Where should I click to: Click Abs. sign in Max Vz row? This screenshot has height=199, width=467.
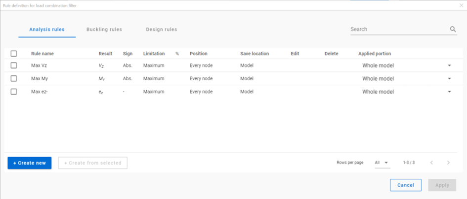127,66
